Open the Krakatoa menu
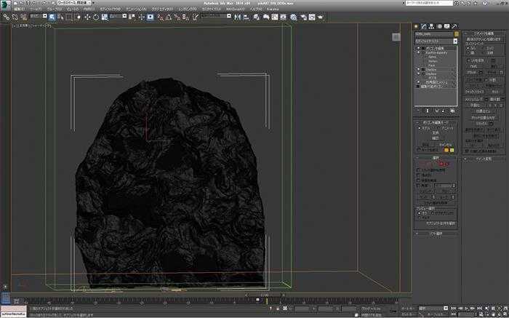The width and height of the screenshot is (509, 318). [273, 9]
